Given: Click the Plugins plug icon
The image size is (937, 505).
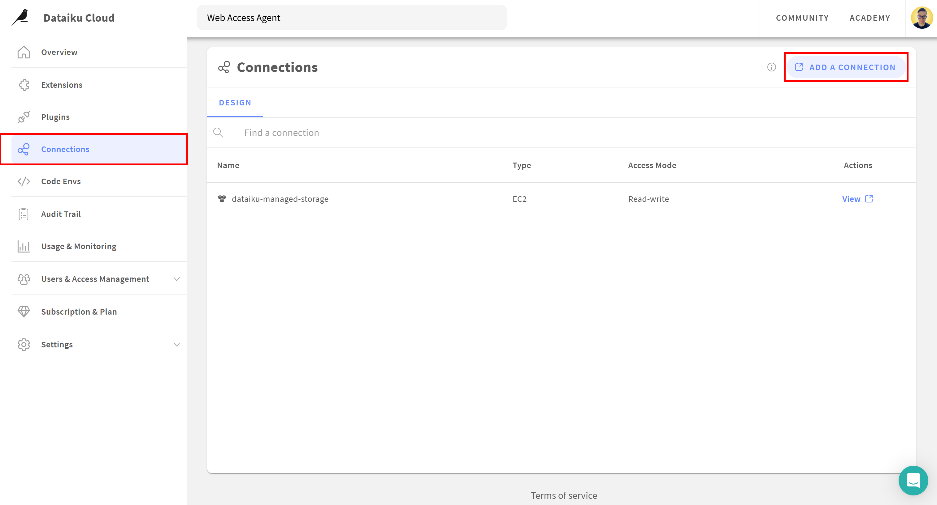Looking at the screenshot, I should (x=24, y=117).
